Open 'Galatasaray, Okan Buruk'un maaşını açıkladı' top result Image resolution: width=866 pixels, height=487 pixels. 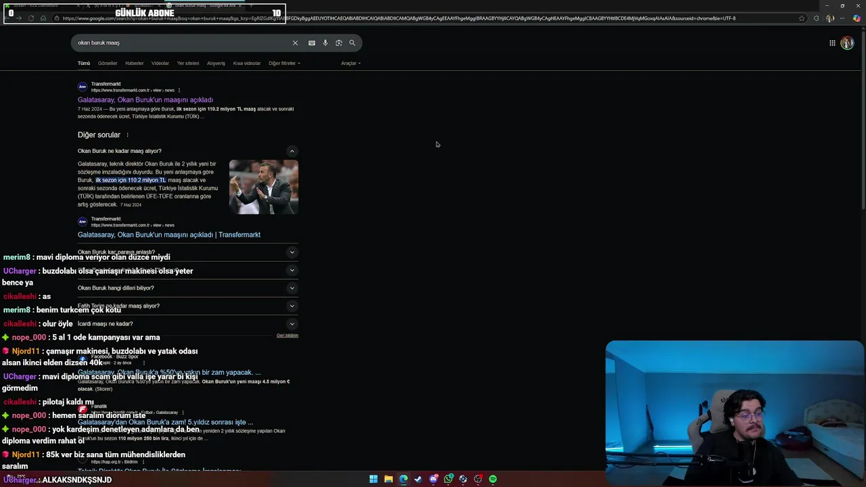point(145,100)
